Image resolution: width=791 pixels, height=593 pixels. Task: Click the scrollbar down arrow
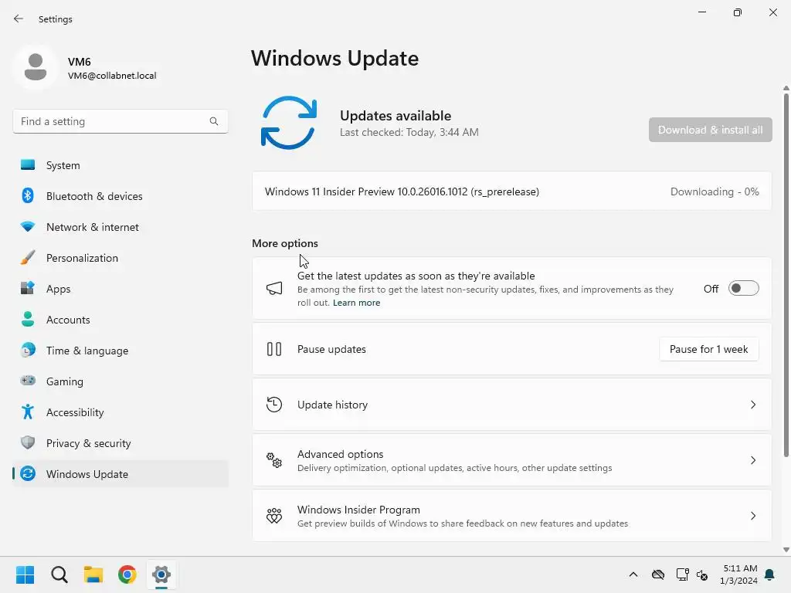pyautogui.click(x=786, y=550)
